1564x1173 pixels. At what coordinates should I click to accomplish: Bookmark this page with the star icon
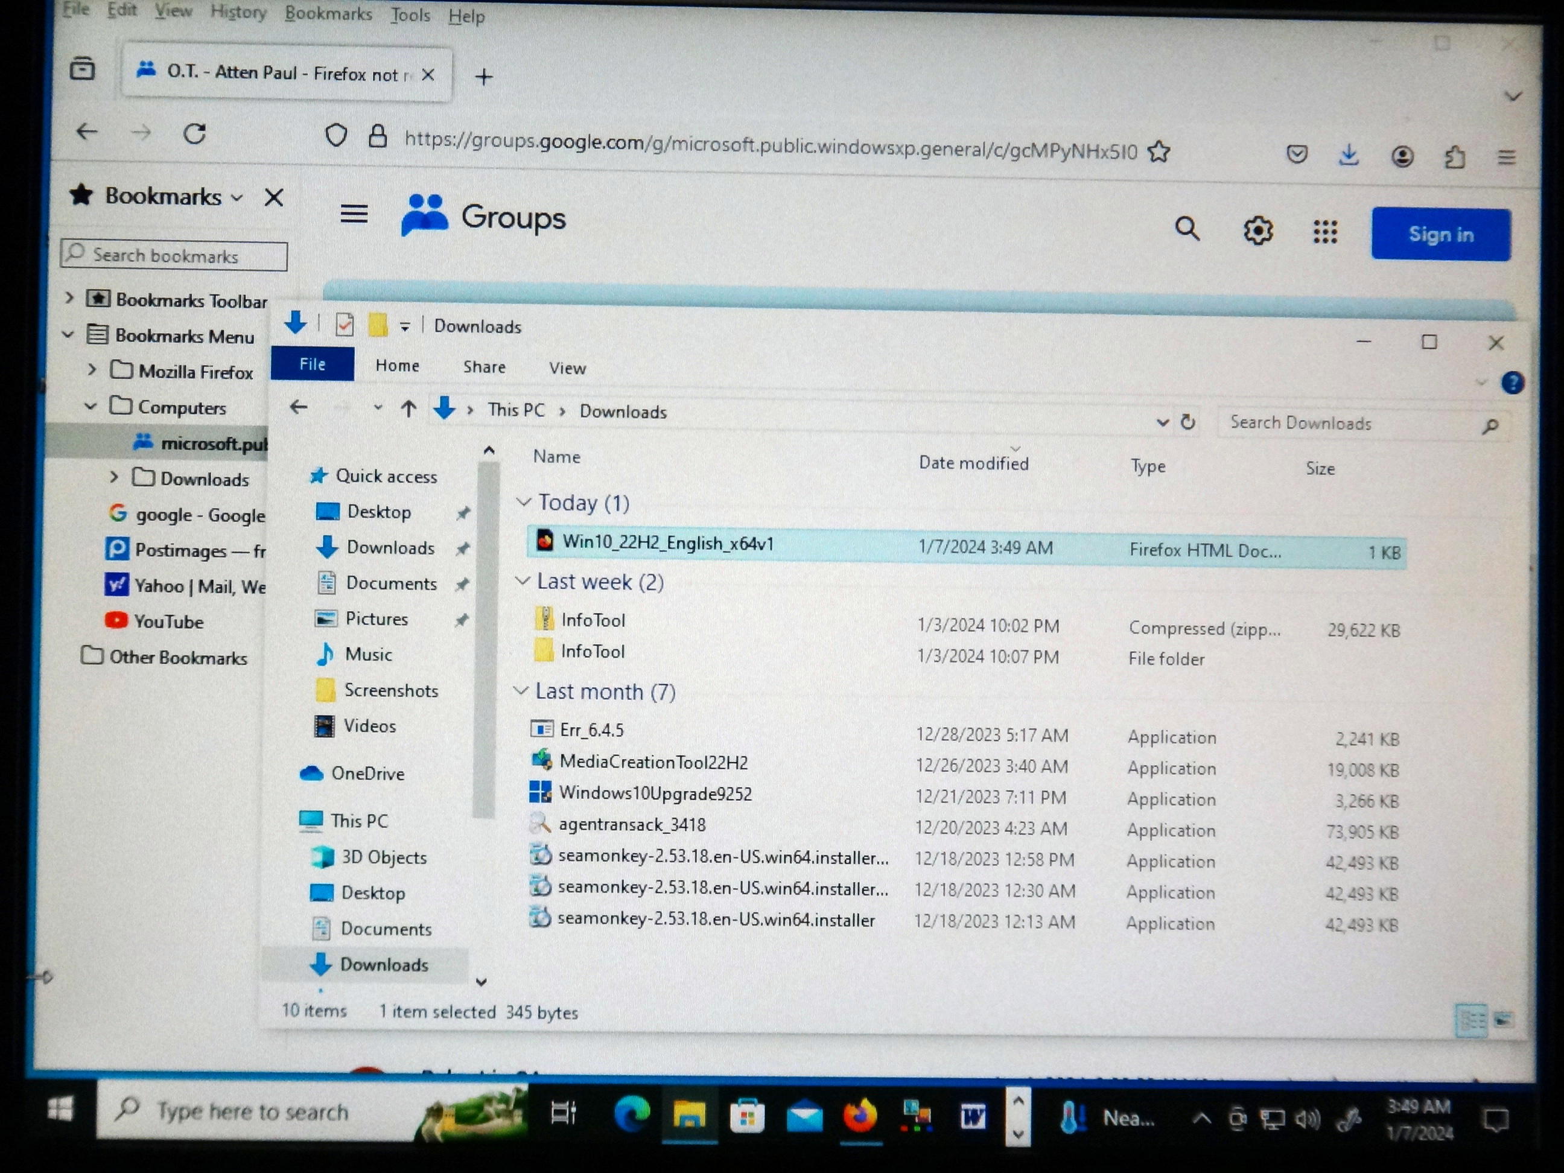(1159, 151)
